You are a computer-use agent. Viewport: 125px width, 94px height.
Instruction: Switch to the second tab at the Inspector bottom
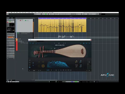click(11, 80)
